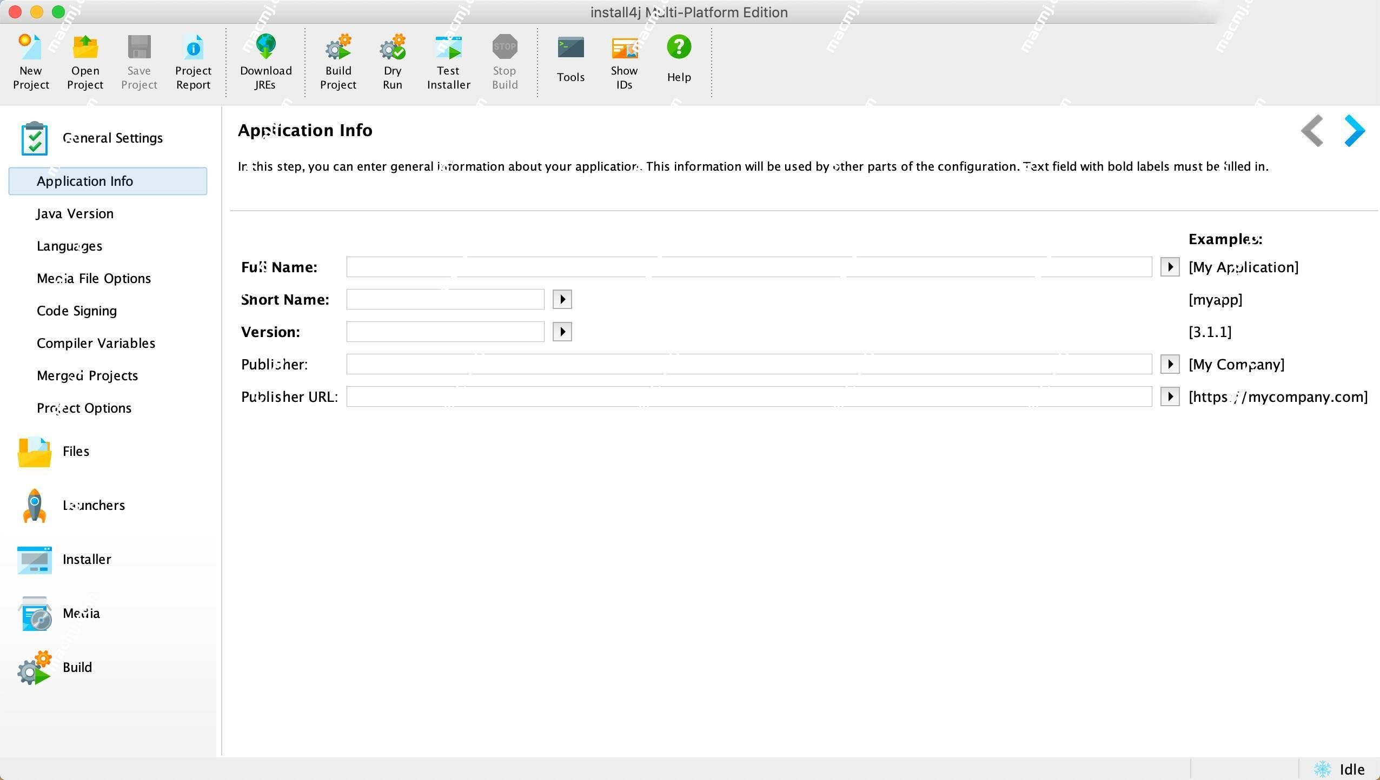The width and height of the screenshot is (1380, 780).
Task: Open the Project Report icon
Action: tap(193, 47)
